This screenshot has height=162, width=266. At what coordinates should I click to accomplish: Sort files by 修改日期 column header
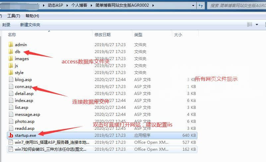point(102,35)
